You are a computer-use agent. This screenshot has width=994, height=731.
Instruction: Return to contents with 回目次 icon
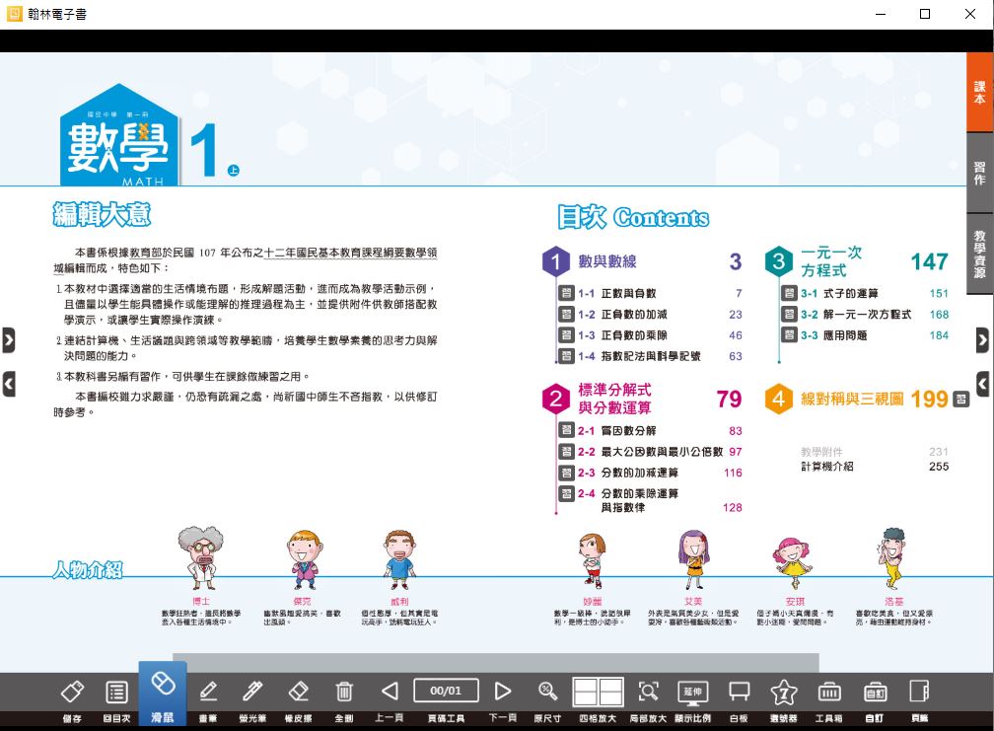116,692
